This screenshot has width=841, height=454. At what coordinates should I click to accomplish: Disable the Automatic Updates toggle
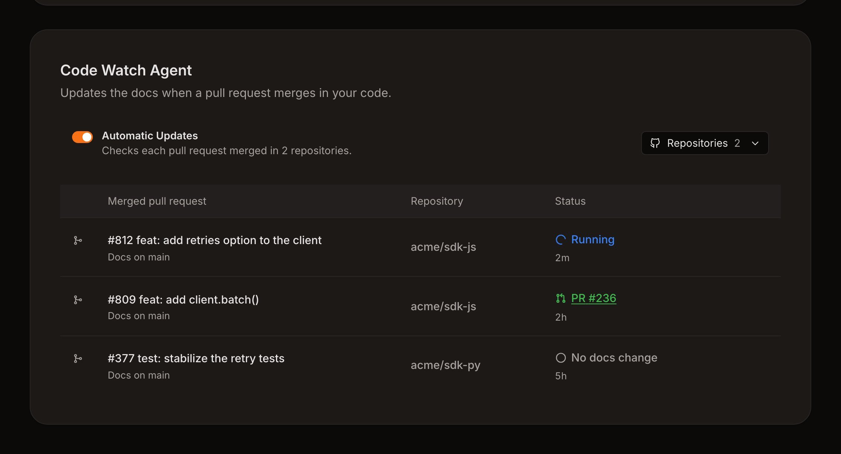coord(82,137)
